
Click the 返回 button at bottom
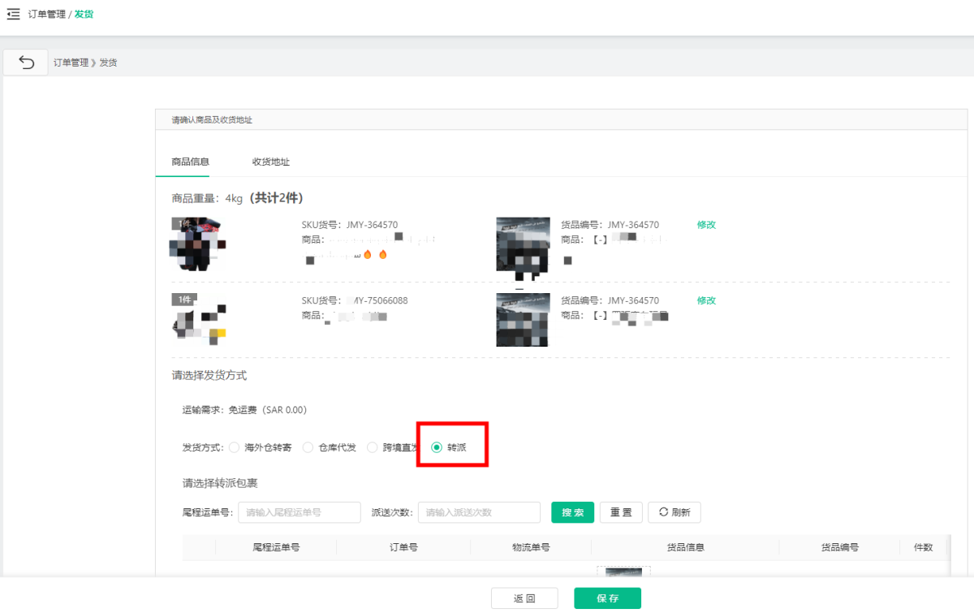click(524, 598)
